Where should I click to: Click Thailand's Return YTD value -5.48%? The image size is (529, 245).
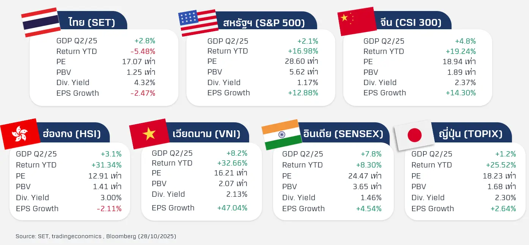(143, 51)
